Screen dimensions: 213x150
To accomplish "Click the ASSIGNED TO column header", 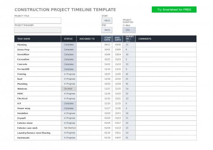I will pos(89,39).
